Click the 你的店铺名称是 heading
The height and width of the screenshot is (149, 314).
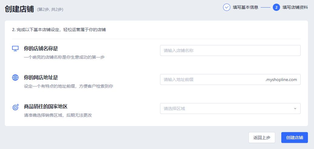pos(41,48)
